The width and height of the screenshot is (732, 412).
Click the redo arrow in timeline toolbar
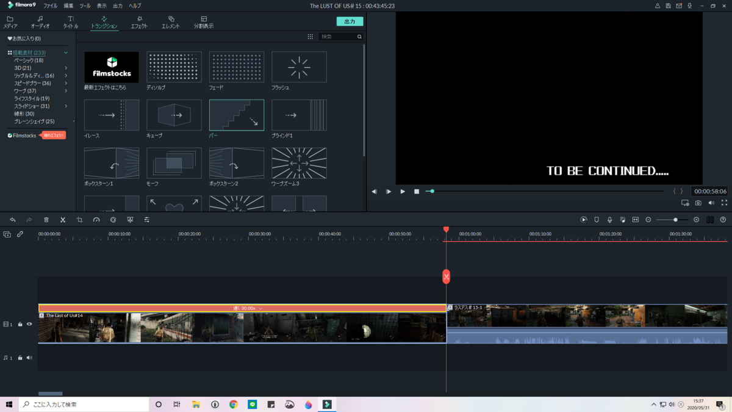click(x=29, y=220)
